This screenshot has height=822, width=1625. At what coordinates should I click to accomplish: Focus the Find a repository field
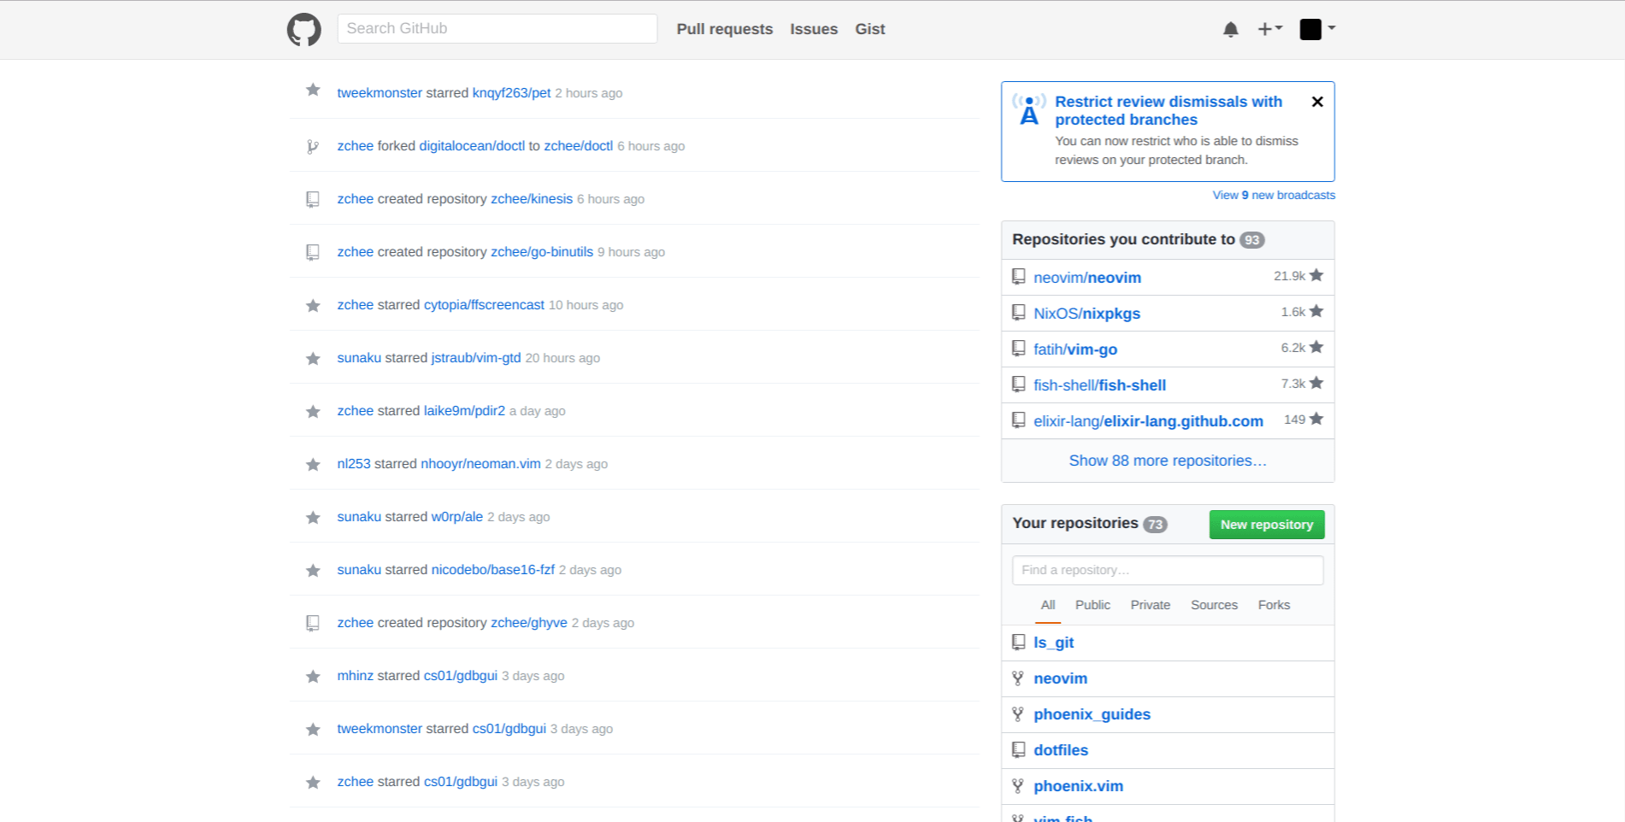1168,570
